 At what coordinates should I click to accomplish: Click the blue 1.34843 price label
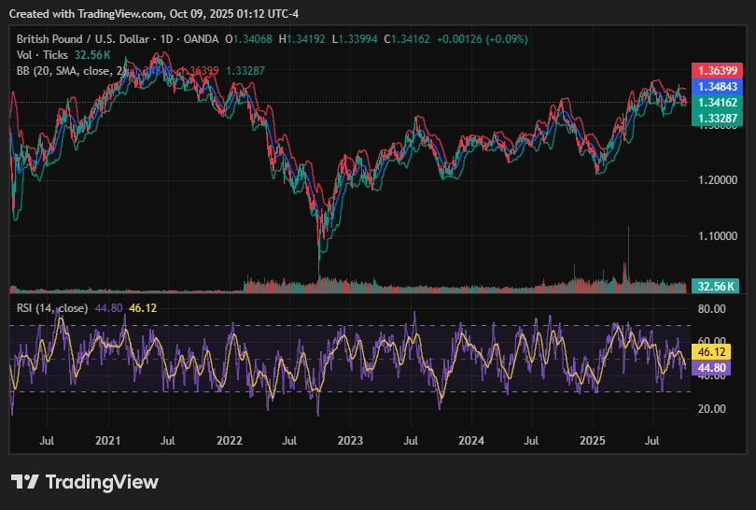click(714, 87)
